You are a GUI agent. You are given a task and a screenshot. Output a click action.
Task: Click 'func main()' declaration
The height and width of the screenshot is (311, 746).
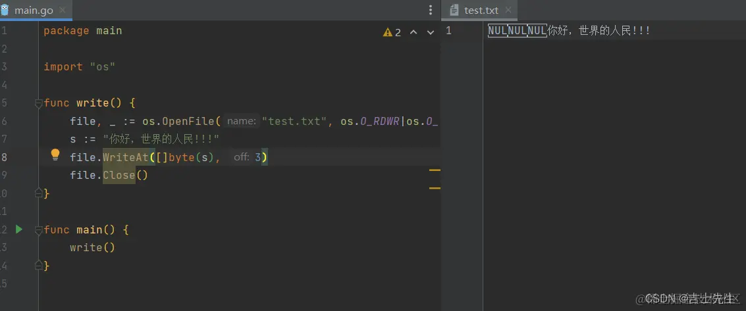[80, 230]
